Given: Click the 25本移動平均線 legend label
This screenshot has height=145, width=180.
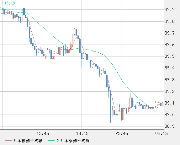Looking at the screenshot, I should [x=73, y=141].
